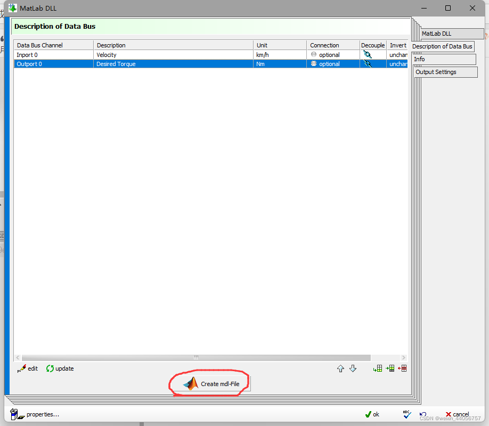Click delete row icon with red arrow
The width and height of the screenshot is (489, 426).
(x=402, y=368)
